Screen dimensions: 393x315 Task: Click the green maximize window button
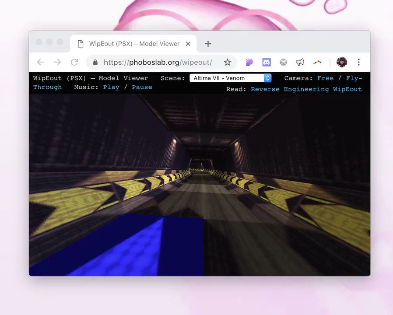click(x=60, y=42)
